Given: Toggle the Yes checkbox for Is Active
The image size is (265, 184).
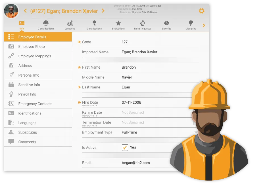Looking at the screenshot, I should click(x=125, y=147).
